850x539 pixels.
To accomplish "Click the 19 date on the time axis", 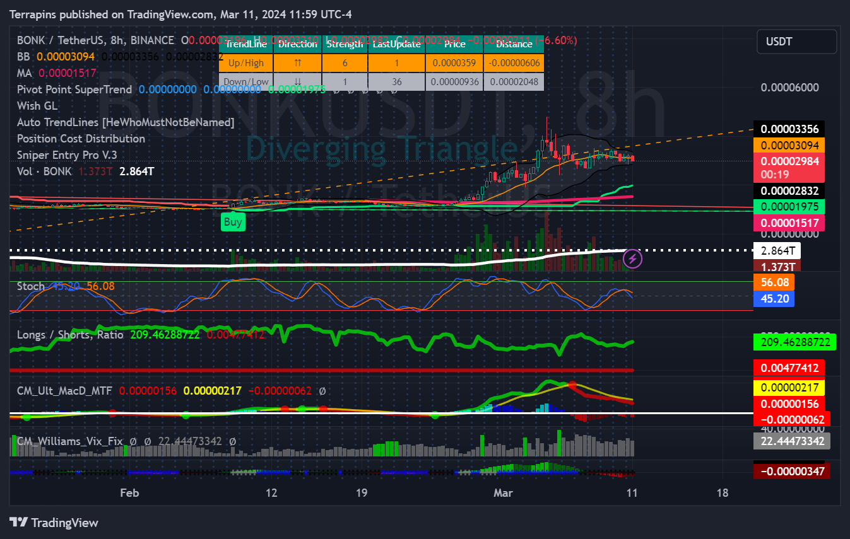I will [361, 492].
